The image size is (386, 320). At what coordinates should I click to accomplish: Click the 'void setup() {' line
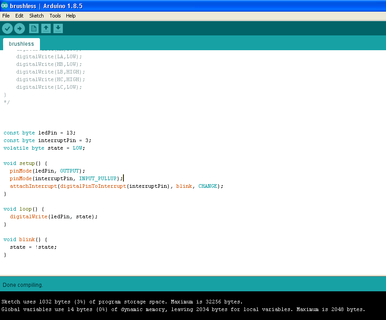tap(25, 163)
